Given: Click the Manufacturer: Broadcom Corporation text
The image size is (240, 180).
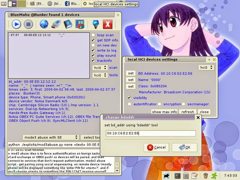Looking at the screenshot, I should click(x=175, y=92).
